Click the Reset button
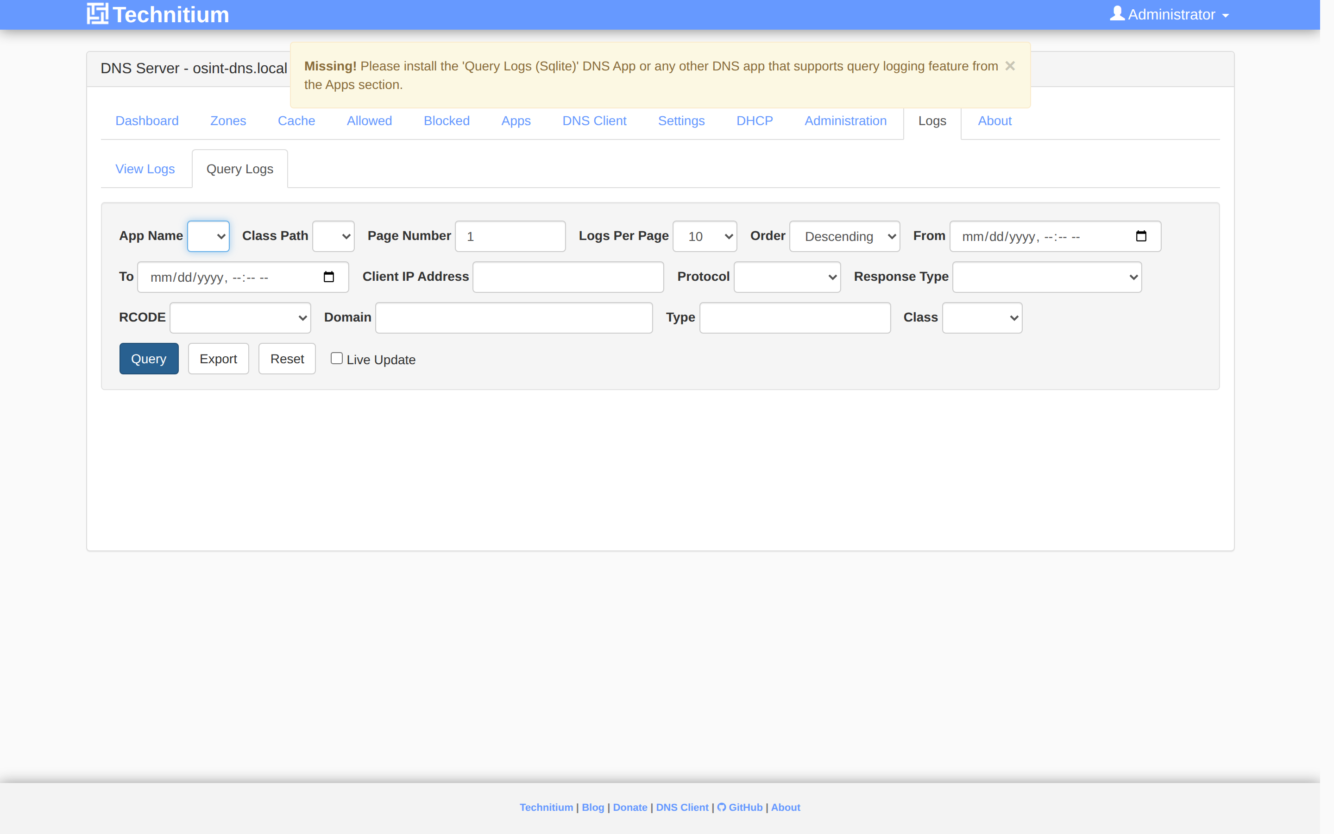 [287, 359]
